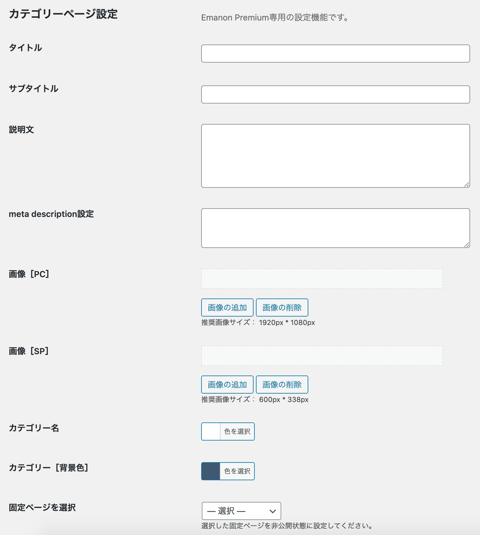The height and width of the screenshot is (535, 480).
Task: Click the カテゴリーページ設定 heading
Action: click(x=63, y=14)
